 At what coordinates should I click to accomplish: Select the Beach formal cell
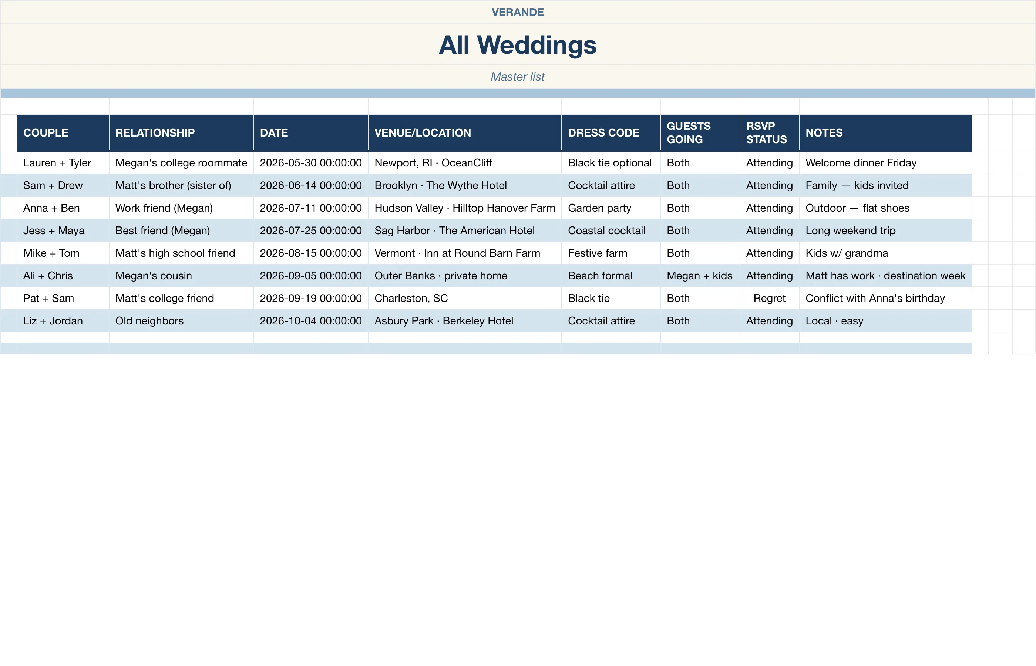point(611,276)
